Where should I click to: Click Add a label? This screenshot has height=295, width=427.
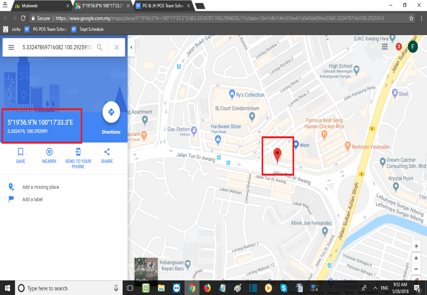point(32,199)
